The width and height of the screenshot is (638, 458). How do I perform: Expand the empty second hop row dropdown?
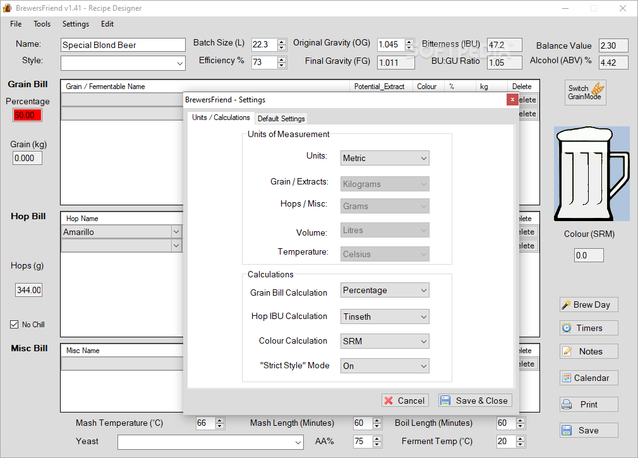(176, 246)
